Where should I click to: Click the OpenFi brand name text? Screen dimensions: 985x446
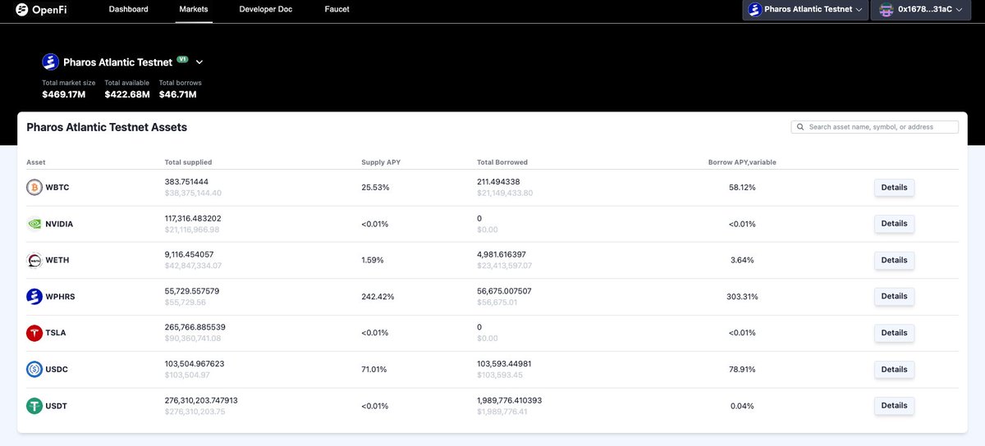(51, 9)
